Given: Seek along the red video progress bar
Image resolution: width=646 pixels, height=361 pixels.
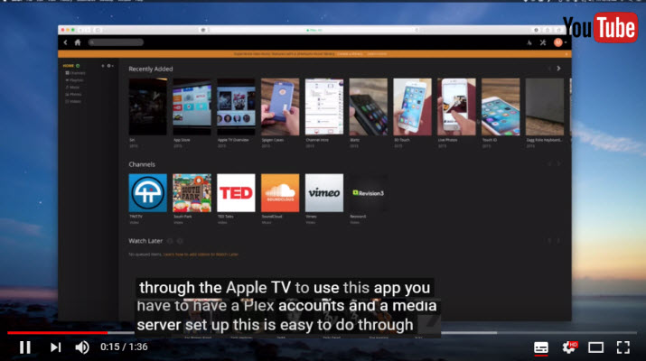Looking at the screenshot, I should [58, 333].
